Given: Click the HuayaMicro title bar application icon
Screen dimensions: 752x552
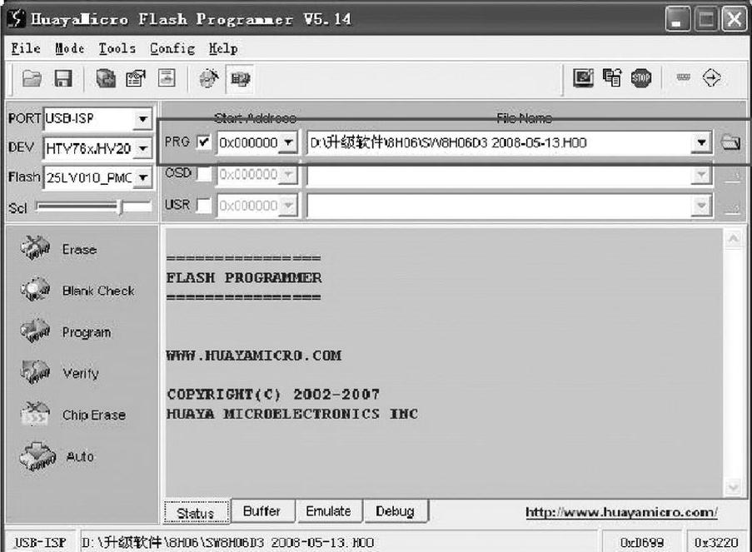Looking at the screenshot, I should [x=17, y=18].
